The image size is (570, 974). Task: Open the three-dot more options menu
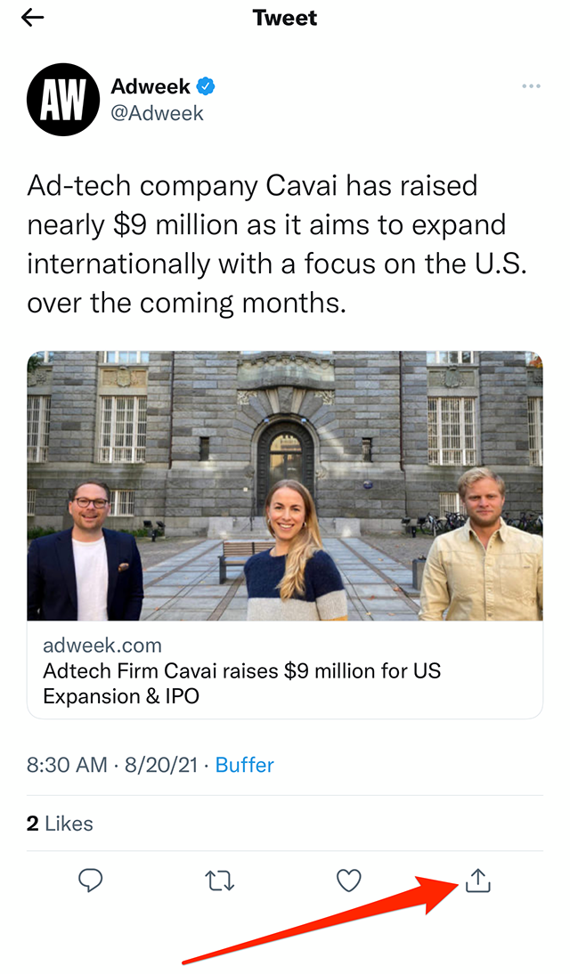tap(531, 86)
